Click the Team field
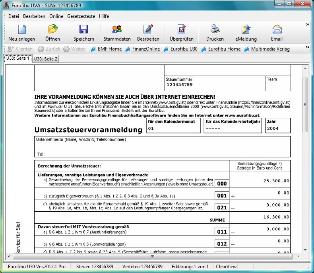This screenshot has width=314, height=273. click(278, 84)
